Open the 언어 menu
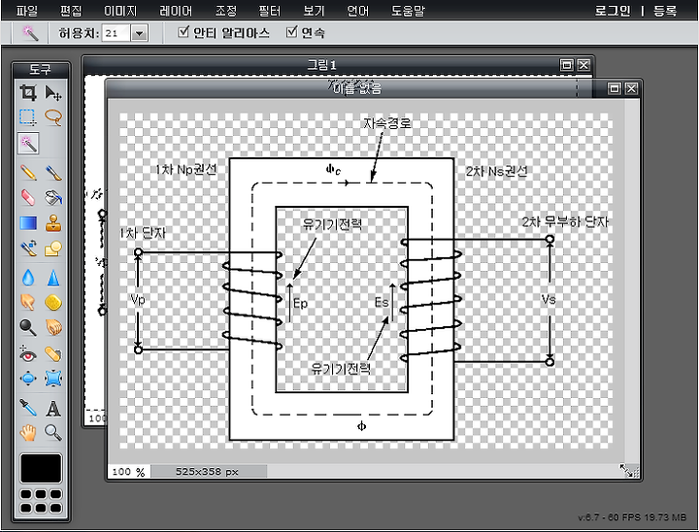 (358, 11)
